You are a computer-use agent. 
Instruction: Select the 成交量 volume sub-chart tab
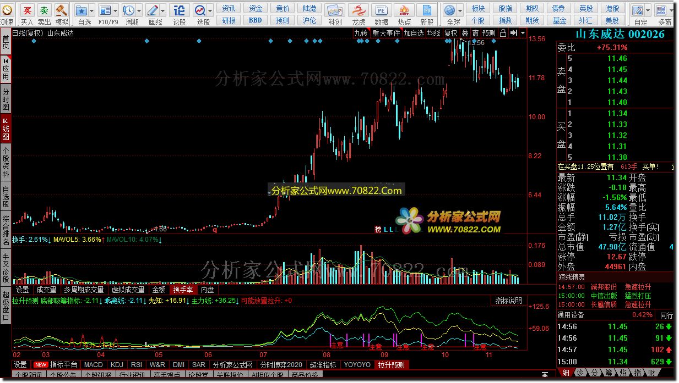(46, 290)
